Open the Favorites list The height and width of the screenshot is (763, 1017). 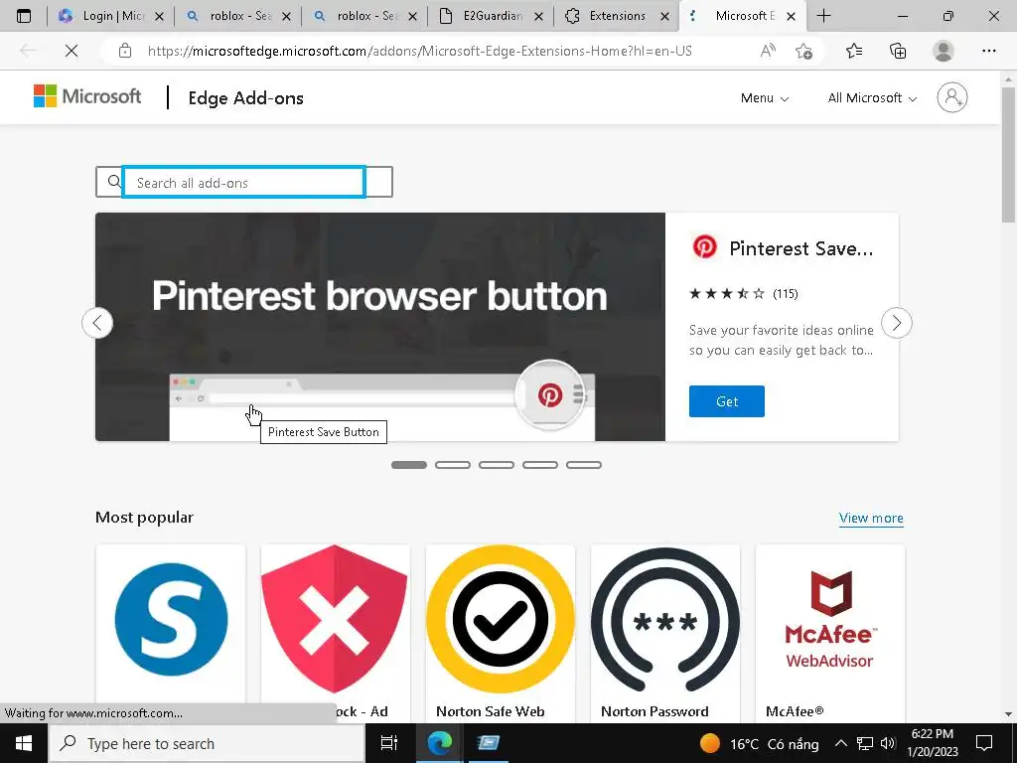[854, 51]
